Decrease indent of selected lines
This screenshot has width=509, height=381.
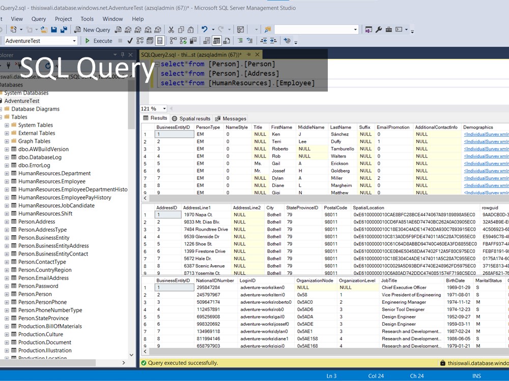pyautogui.click(x=263, y=41)
